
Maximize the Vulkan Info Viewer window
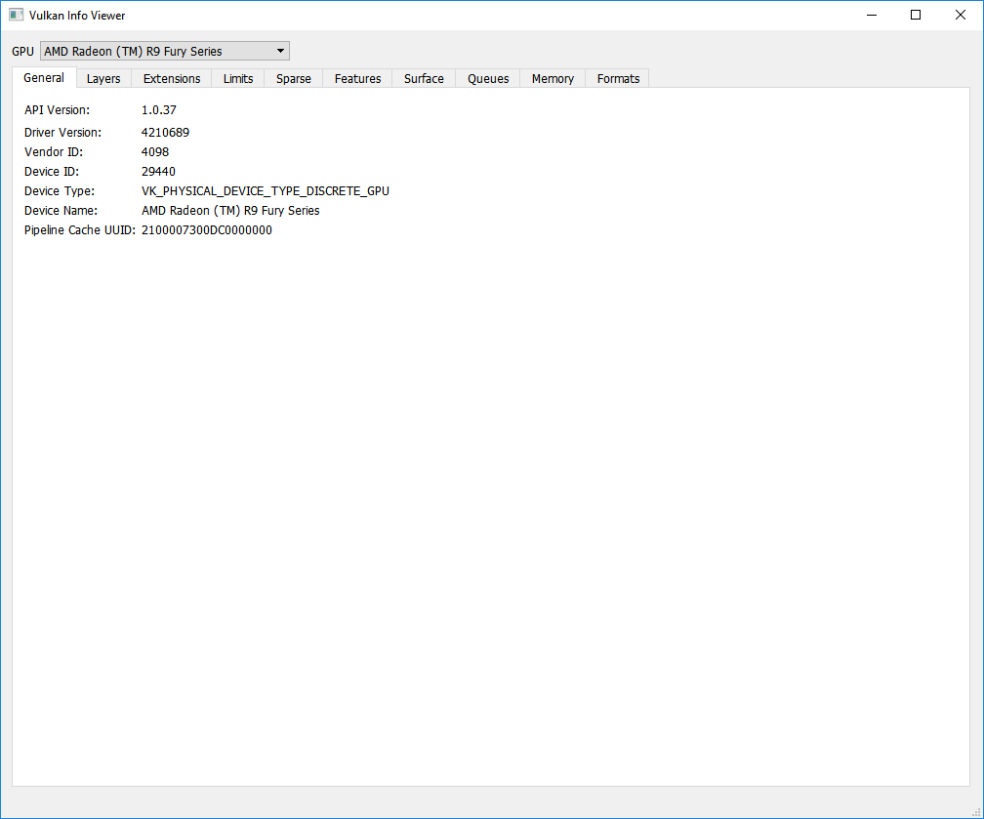pyautogui.click(x=916, y=15)
